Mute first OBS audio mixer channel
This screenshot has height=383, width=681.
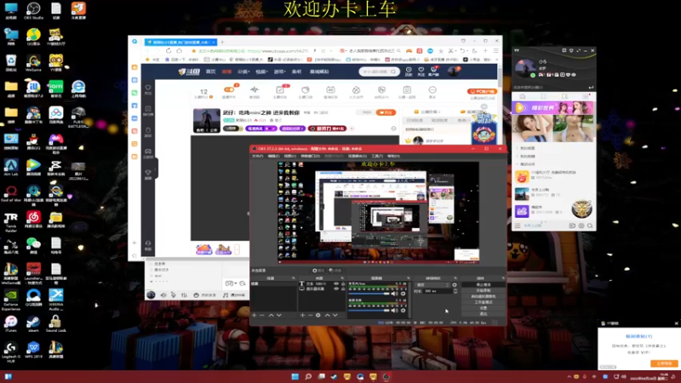click(x=395, y=294)
